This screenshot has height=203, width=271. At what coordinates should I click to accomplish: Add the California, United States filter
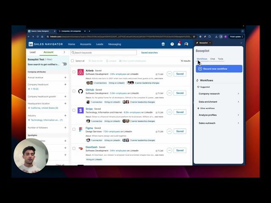coord(43,108)
